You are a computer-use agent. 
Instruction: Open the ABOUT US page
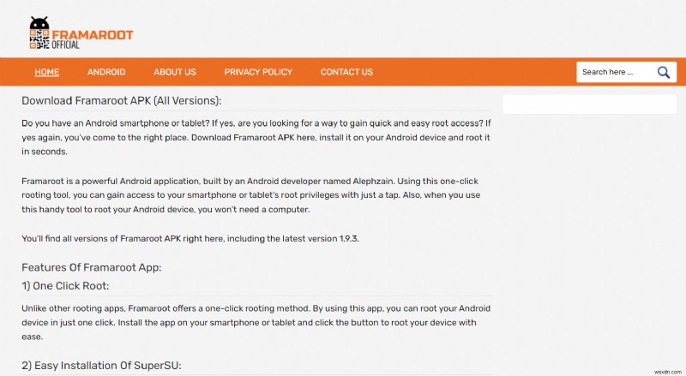(x=175, y=72)
